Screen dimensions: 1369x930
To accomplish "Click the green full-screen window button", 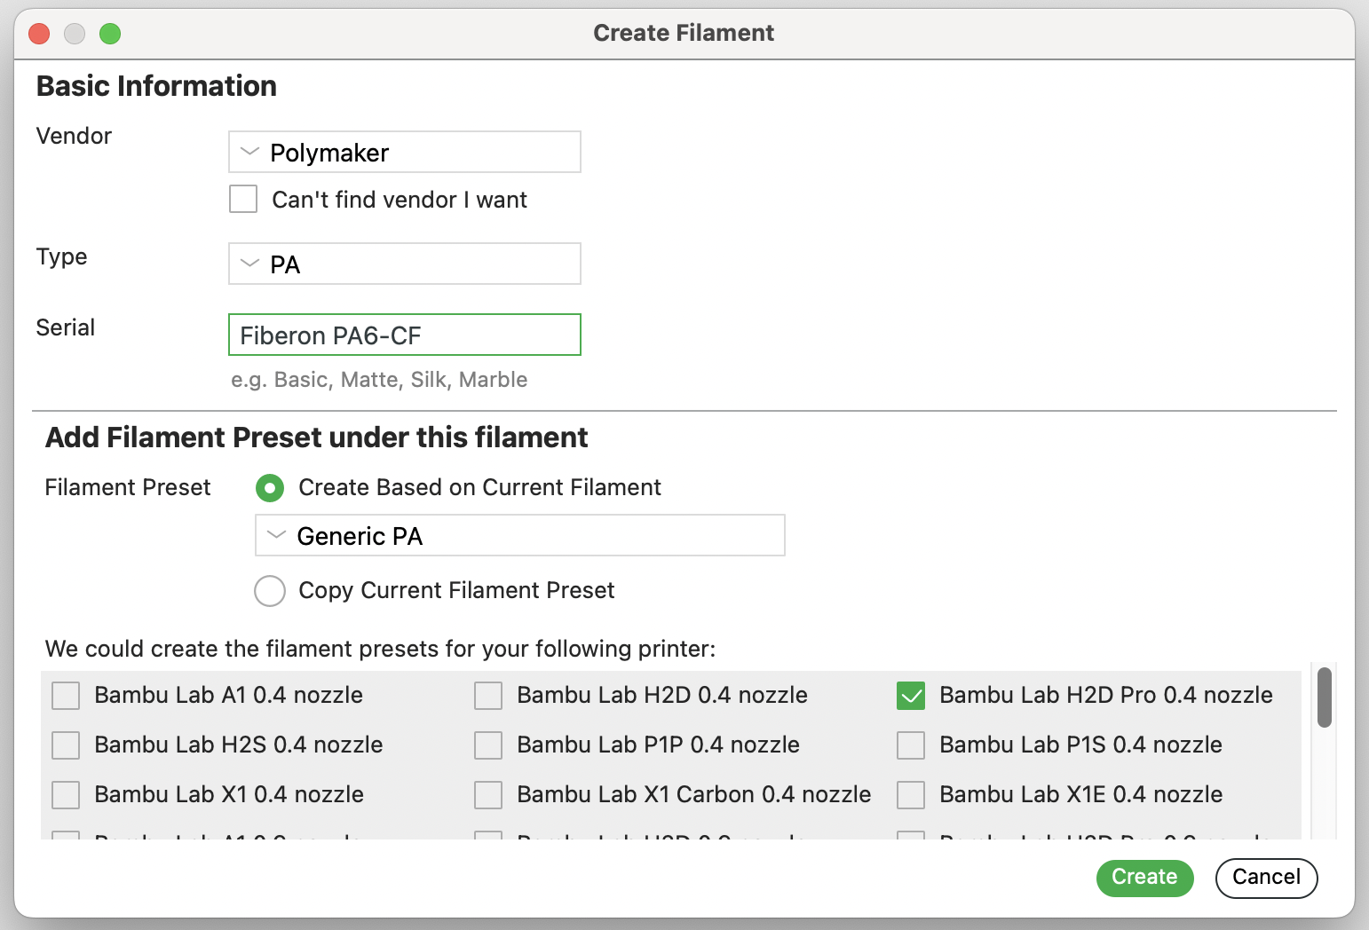I will pyautogui.click(x=110, y=33).
